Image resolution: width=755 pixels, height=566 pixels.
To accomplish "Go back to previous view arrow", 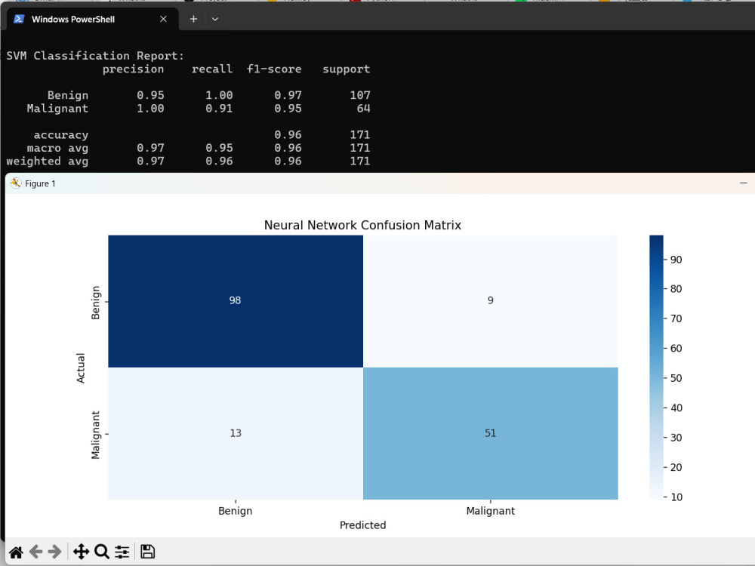I will [x=36, y=552].
